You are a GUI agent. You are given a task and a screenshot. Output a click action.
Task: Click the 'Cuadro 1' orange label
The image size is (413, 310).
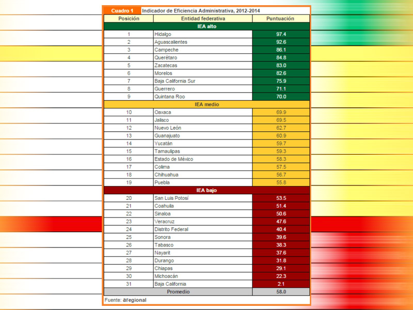[x=122, y=11]
